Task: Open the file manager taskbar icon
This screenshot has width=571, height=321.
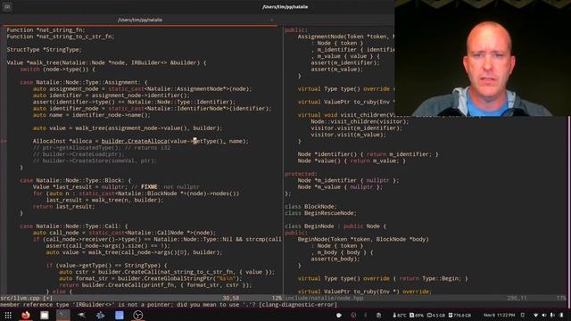Action: pyautogui.click(x=45, y=315)
